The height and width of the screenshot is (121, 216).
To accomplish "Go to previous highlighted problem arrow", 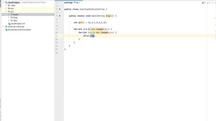I will [212, 3].
